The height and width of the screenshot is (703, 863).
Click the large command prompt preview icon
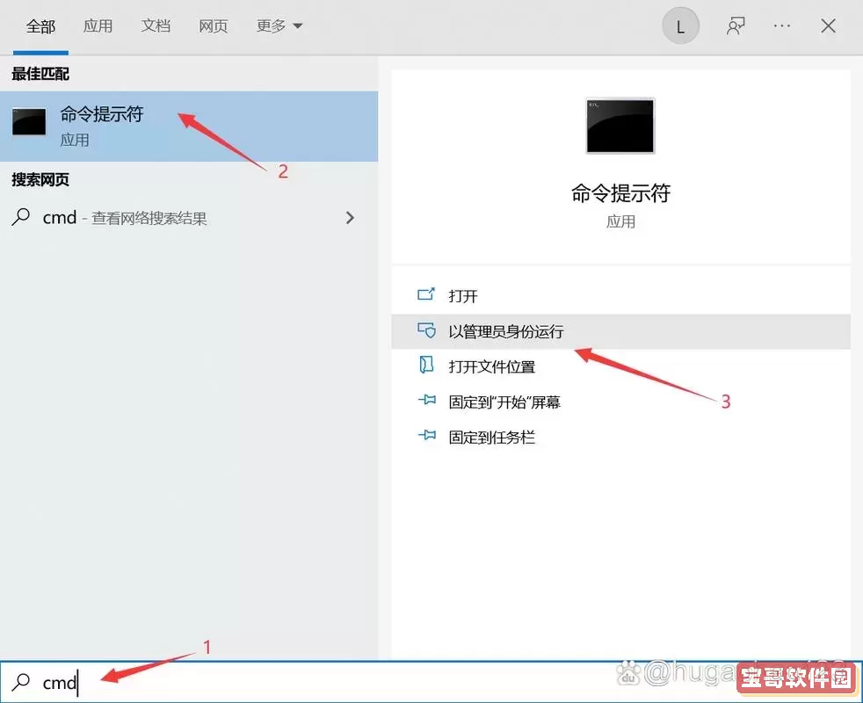pyautogui.click(x=620, y=126)
